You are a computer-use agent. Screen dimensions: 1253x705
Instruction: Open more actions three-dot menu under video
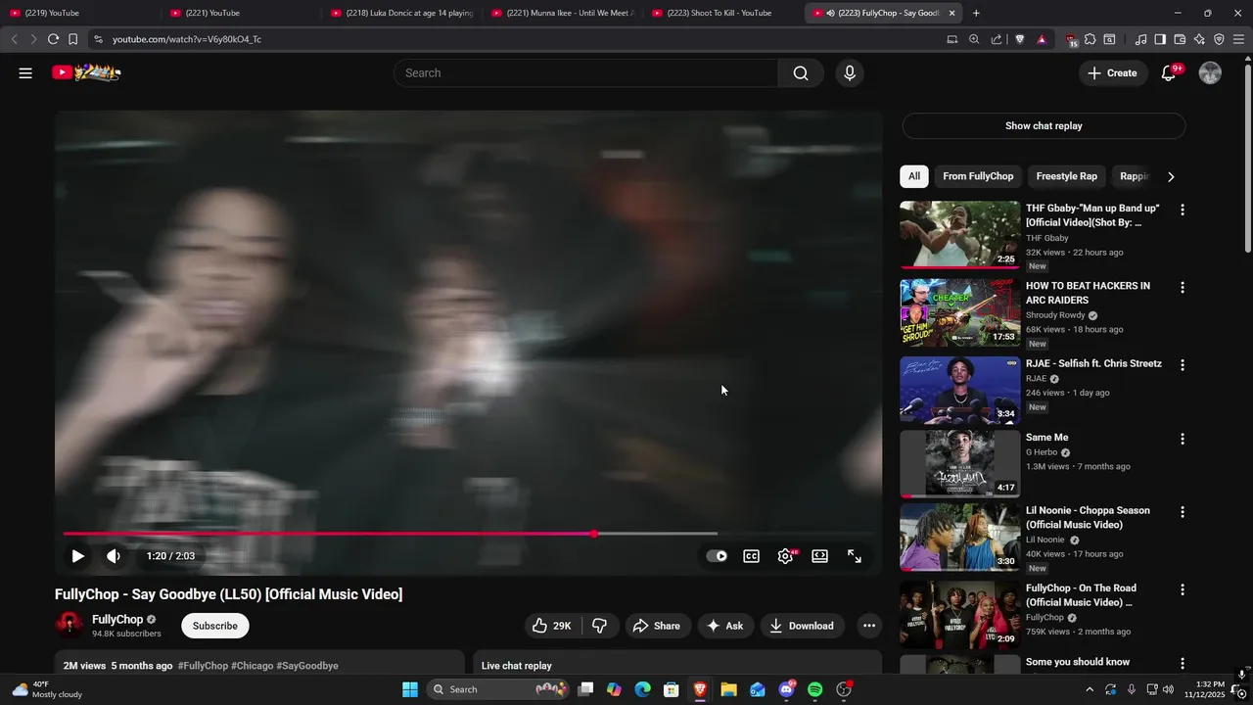pyautogui.click(x=868, y=626)
